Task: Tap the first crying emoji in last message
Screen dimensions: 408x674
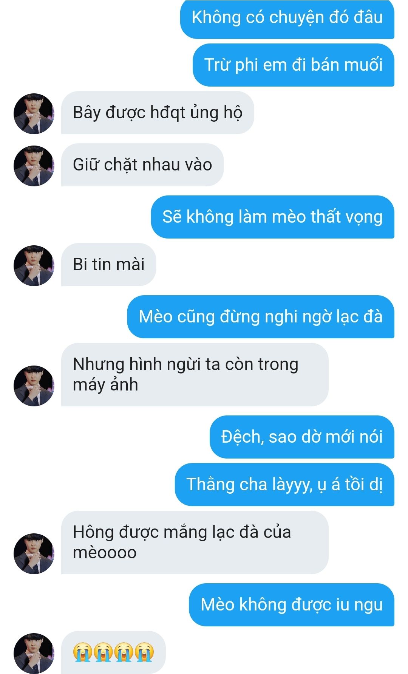Action: click(x=83, y=652)
